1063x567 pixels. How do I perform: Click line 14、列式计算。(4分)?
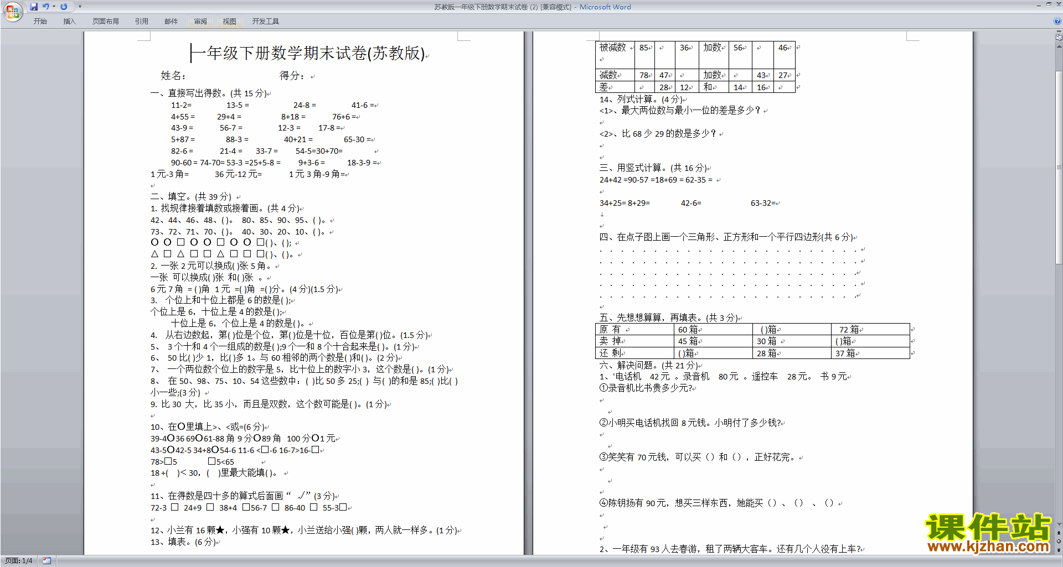tap(641, 100)
